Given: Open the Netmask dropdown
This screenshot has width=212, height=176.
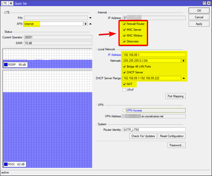Looking at the screenshot, I should point(183,60).
